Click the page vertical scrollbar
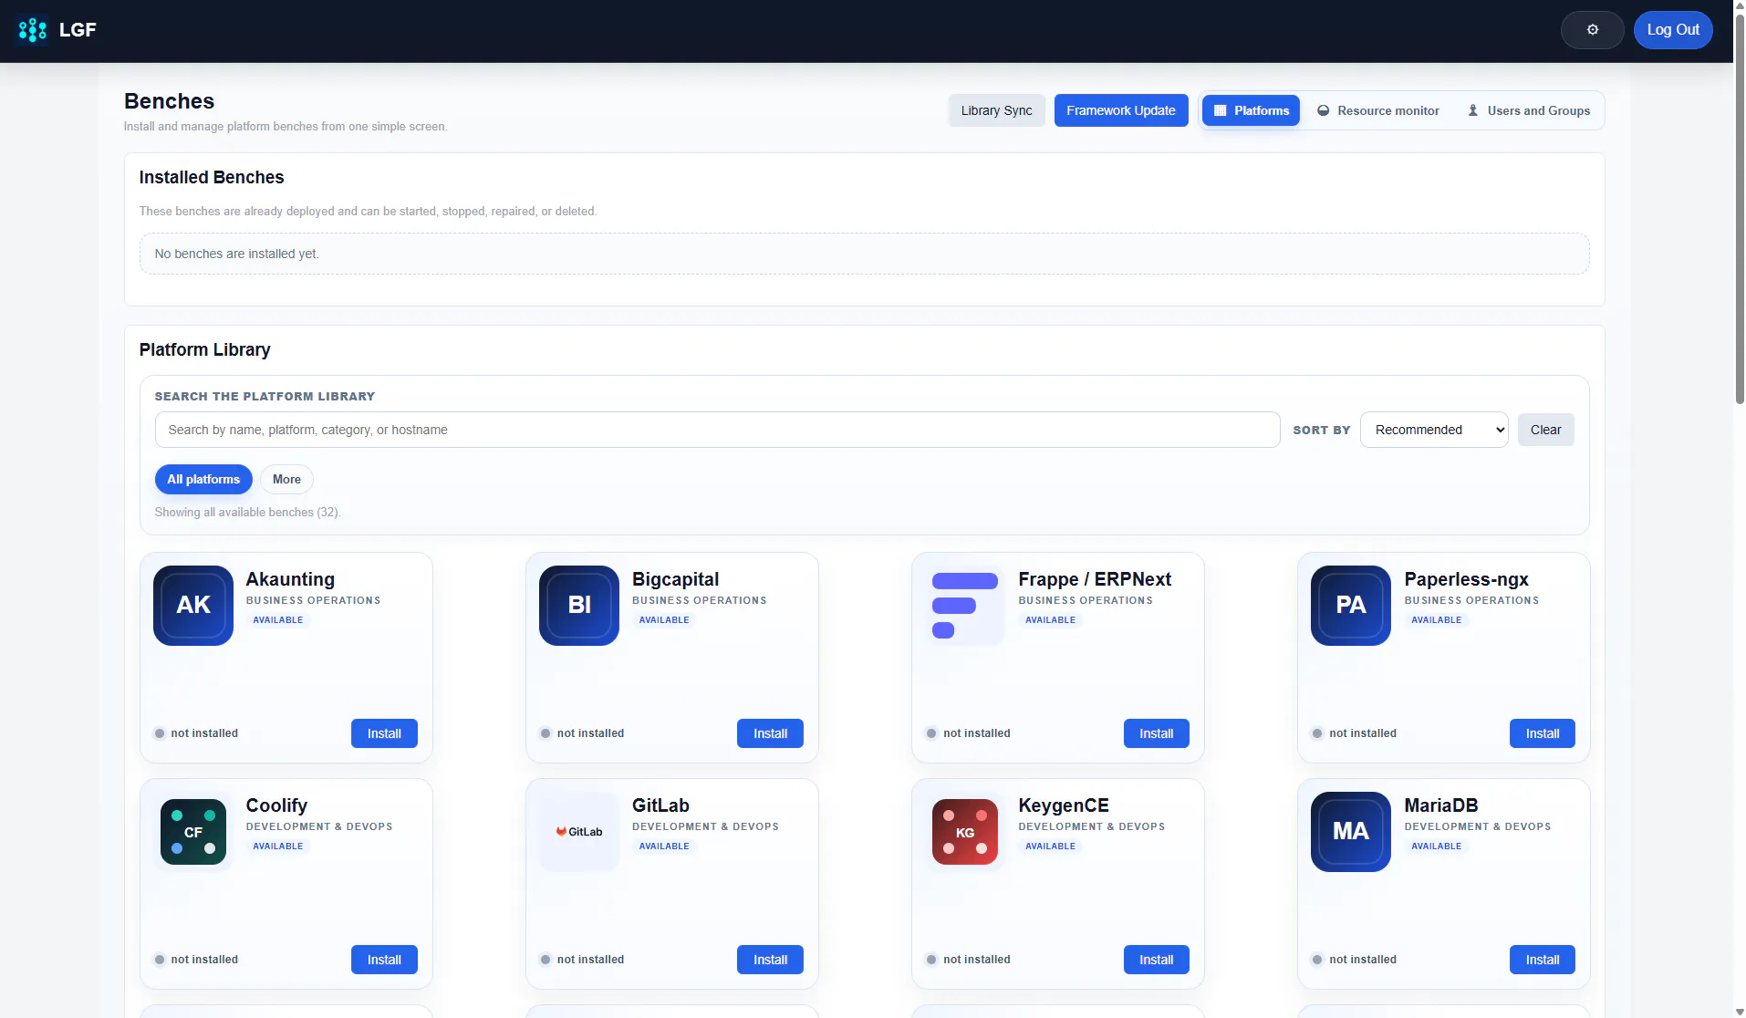The width and height of the screenshot is (1746, 1018). (1740, 209)
